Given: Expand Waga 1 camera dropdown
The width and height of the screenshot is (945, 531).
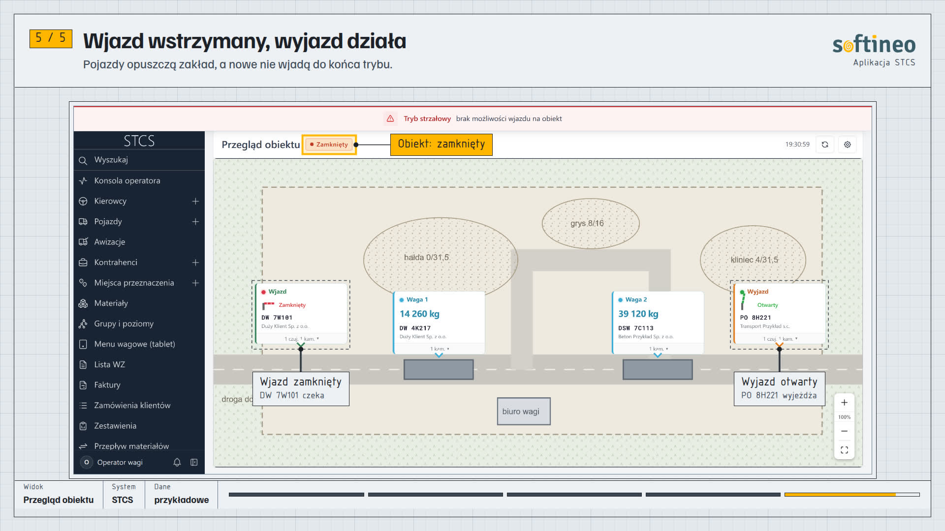Looking at the screenshot, I should (x=440, y=349).
